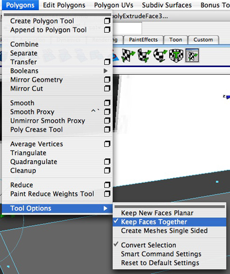The height and width of the screenshot is (274, 230).
Task: Choose Reduce menu item
Action: pyautogui.click(x=22, y=185)
